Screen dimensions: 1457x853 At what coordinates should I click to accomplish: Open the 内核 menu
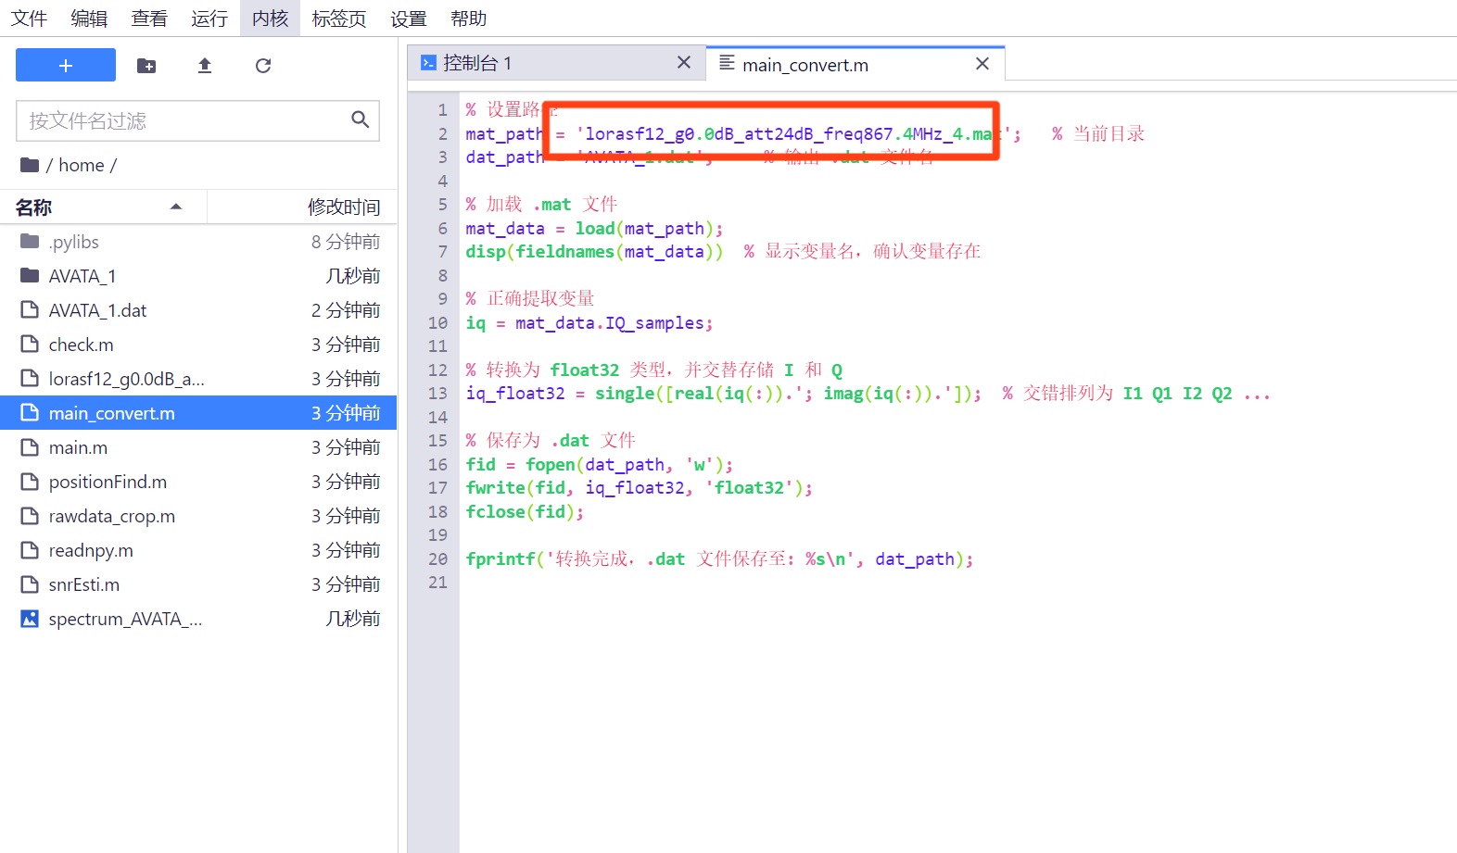270,19
